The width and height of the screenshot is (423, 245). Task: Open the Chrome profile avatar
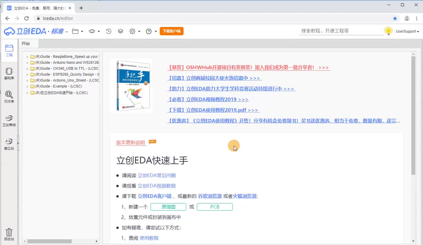[x=407, y=18]
